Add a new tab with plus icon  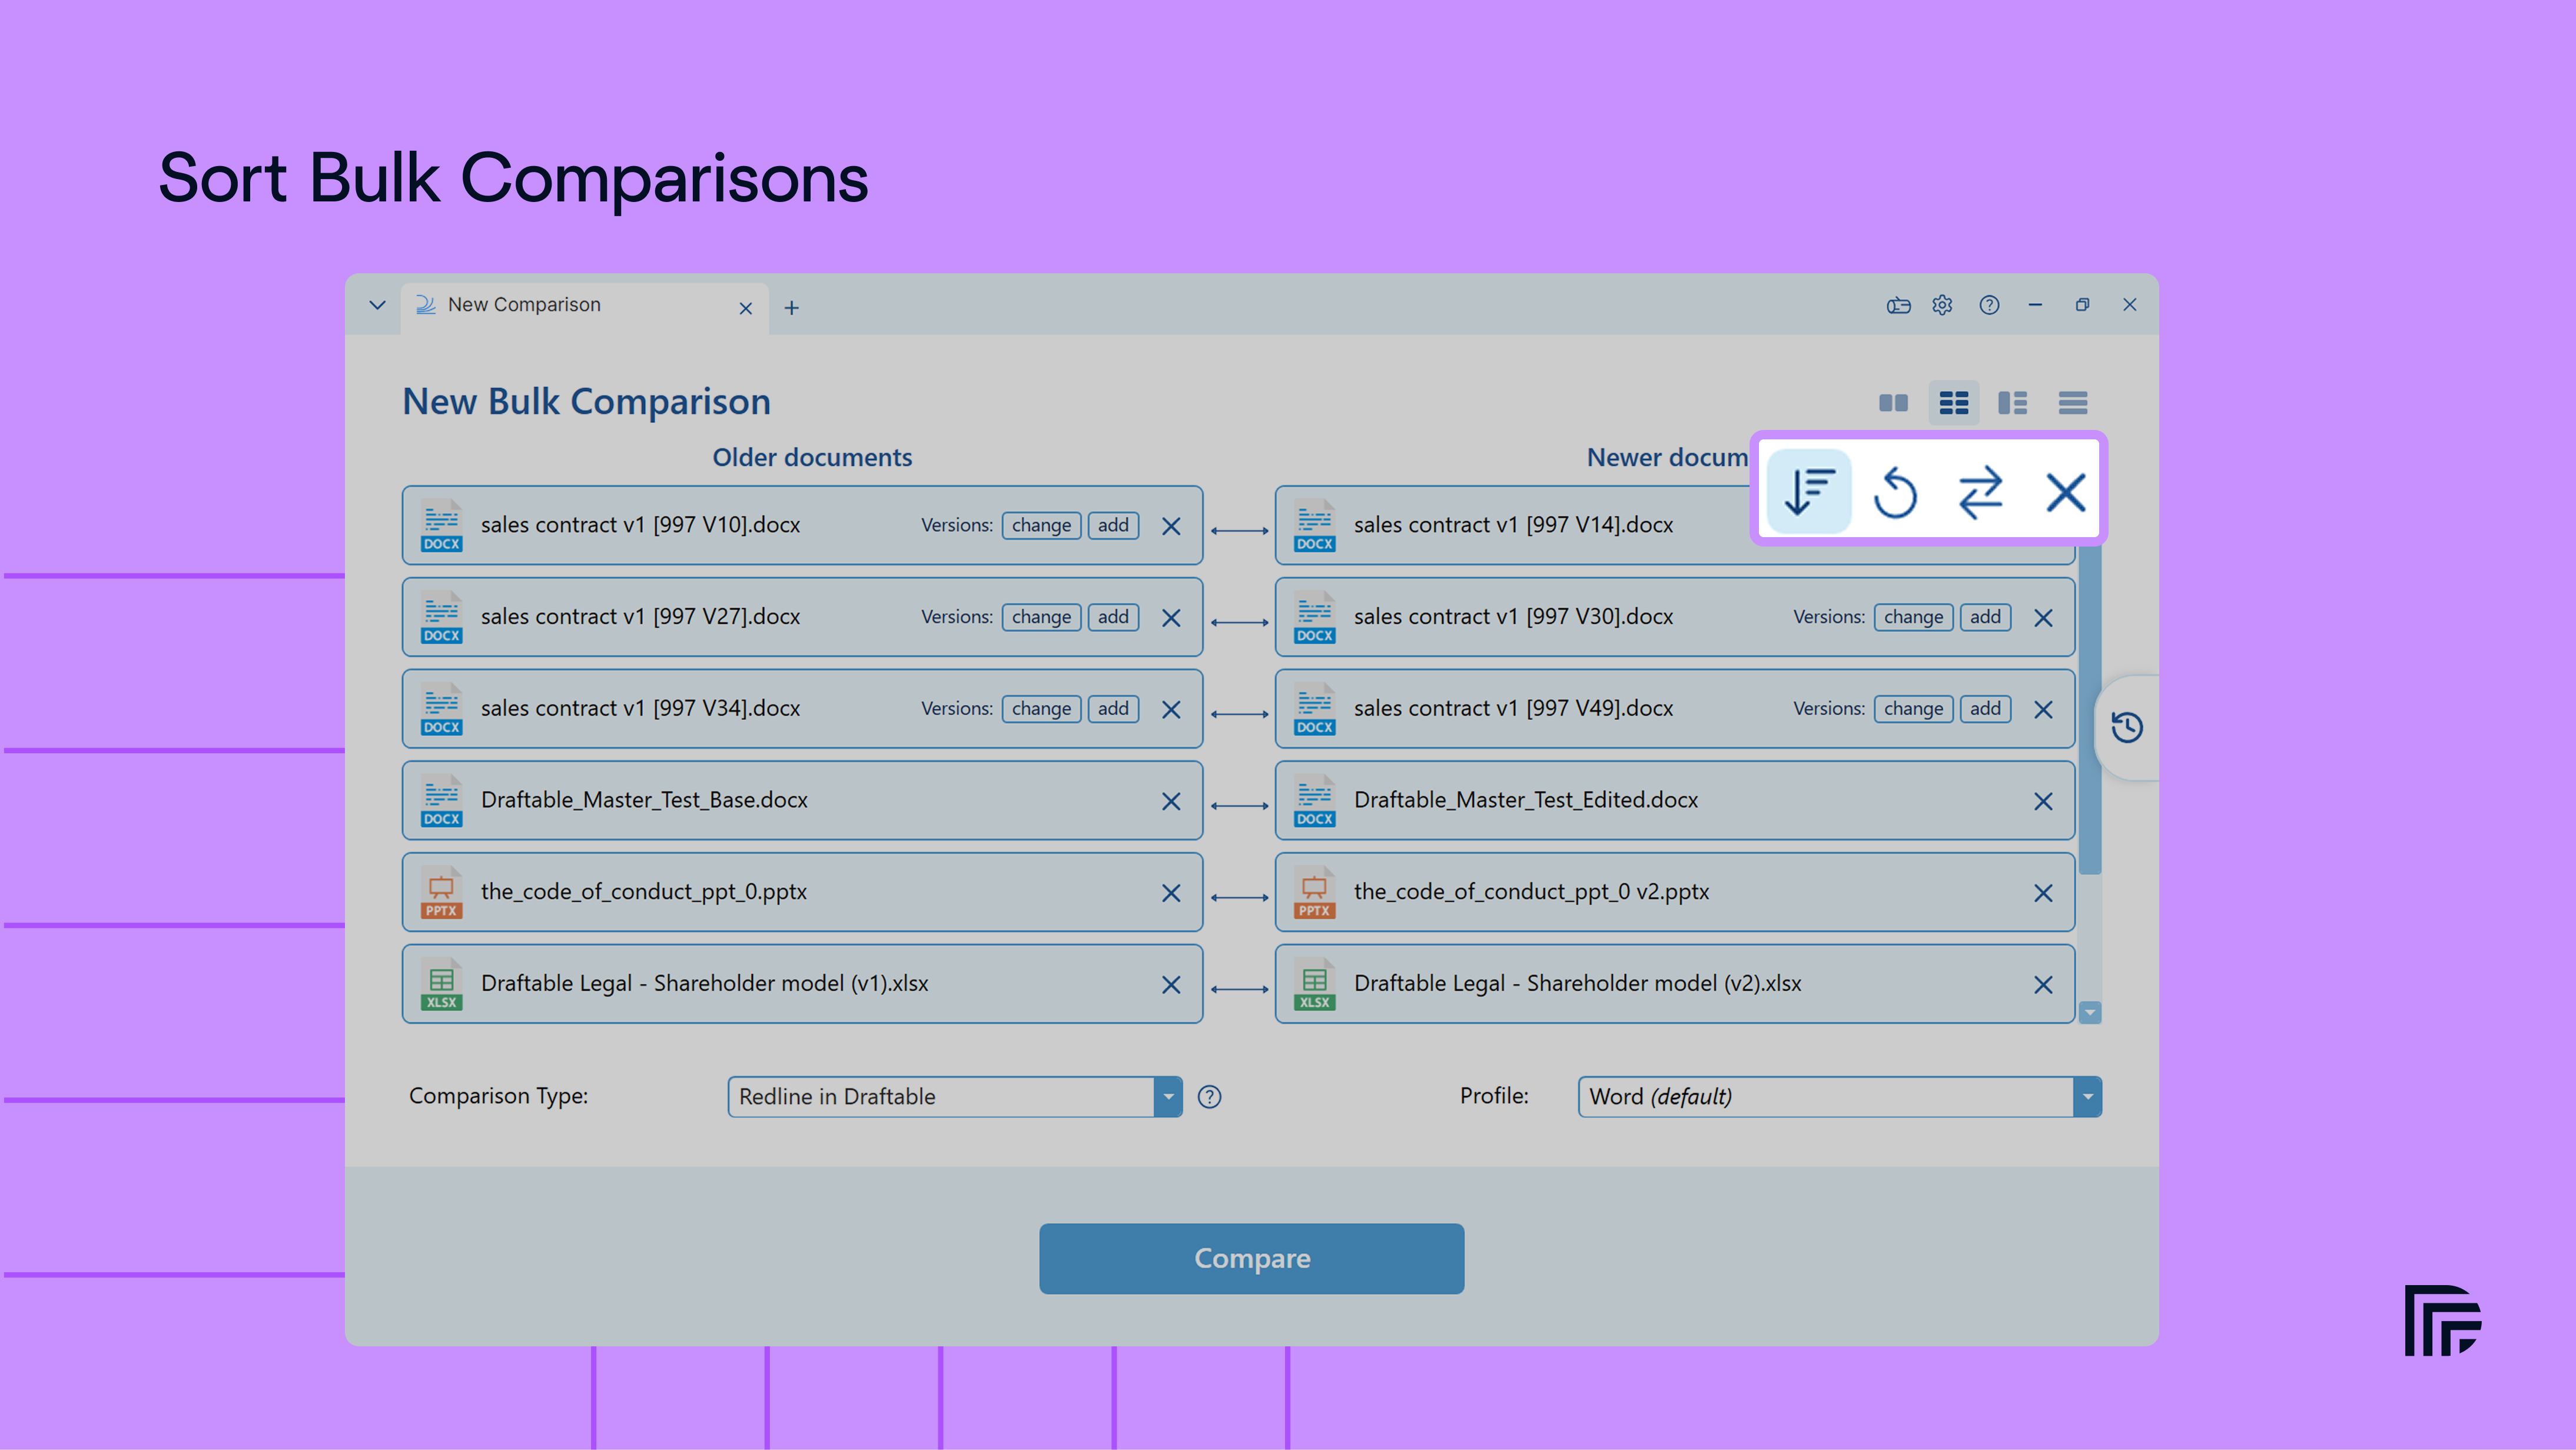pyautogui.click(x=792, y=308)
